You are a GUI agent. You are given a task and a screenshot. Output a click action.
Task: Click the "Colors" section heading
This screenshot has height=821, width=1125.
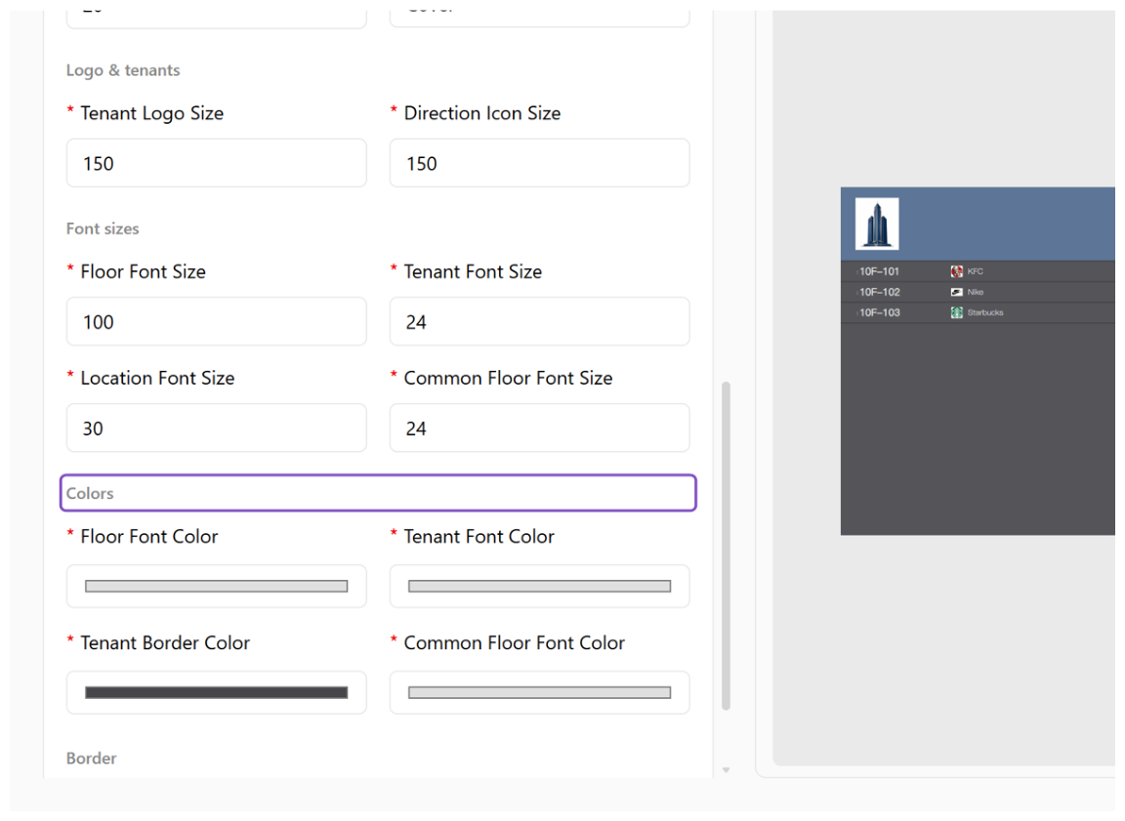90,493
